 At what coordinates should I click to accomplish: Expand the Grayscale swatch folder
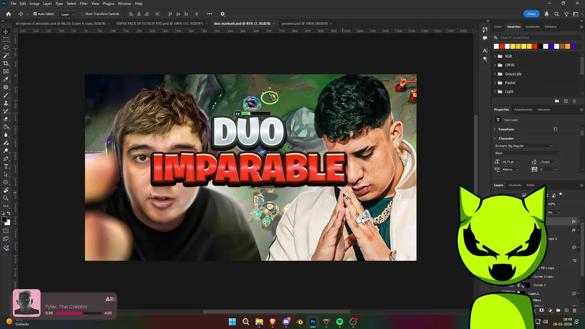[x=495, y=74]
